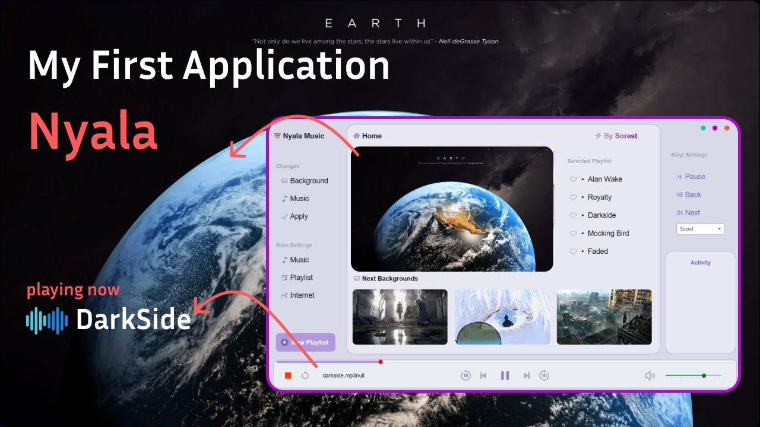Pause the slideshow in Slayt Settings
This screenshot has height=427, width=760.
[x=691, y=177]
